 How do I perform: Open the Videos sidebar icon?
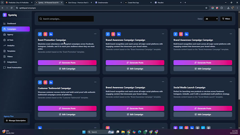click(5, 56)
